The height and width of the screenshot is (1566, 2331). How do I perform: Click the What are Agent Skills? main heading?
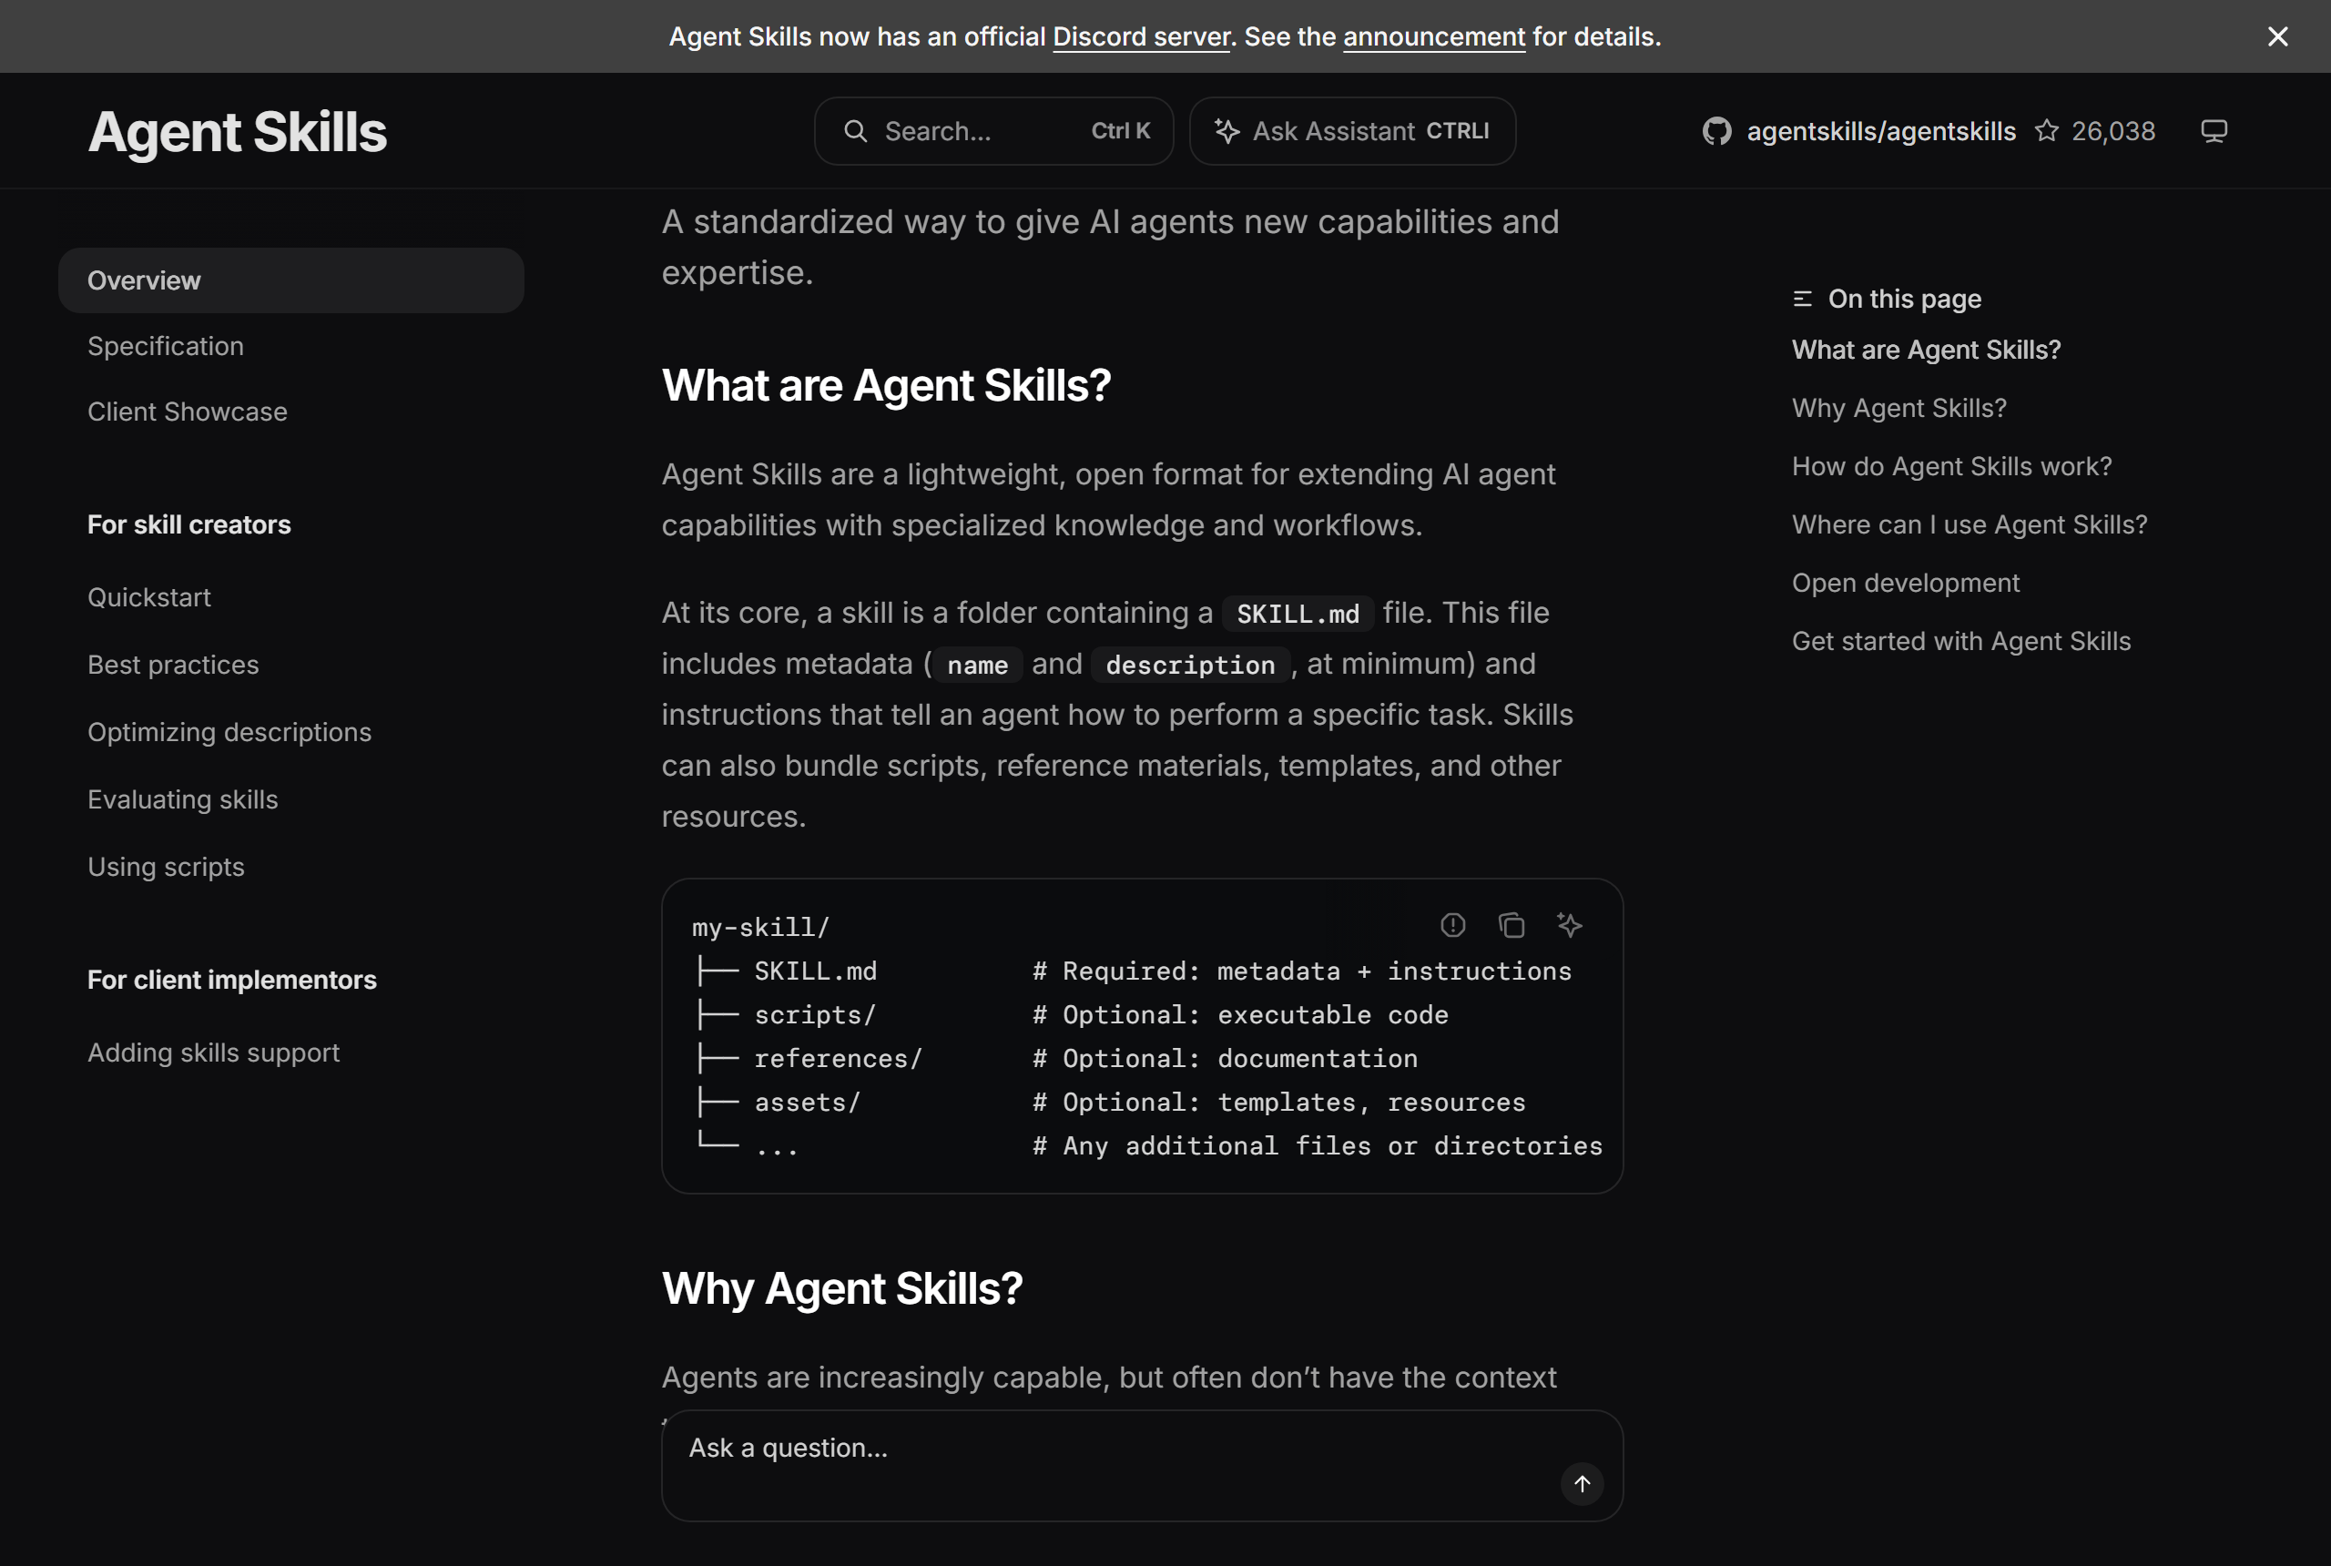[886, 385]
